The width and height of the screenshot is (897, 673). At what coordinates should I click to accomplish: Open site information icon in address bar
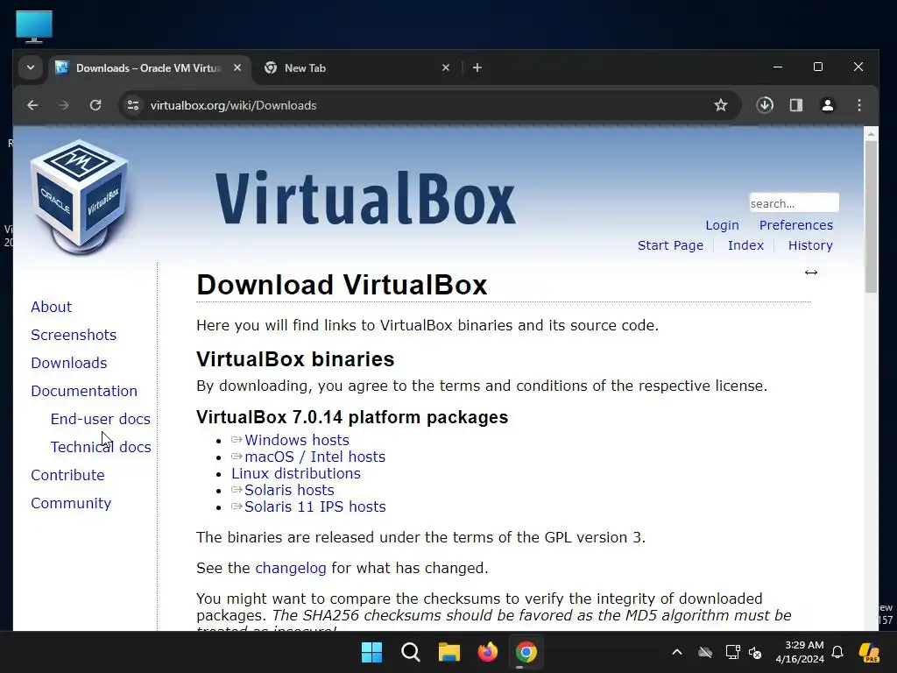click(x=133, y=105)
